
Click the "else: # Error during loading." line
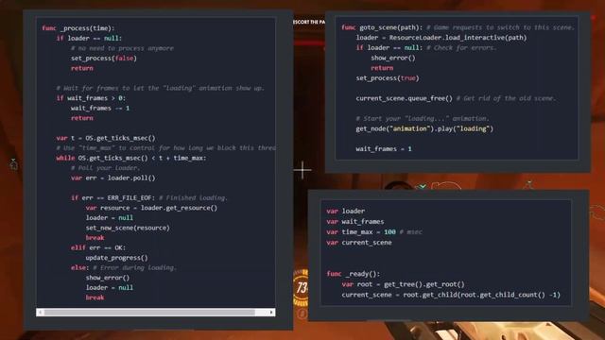pyautogui.click(x=124, y=268)
